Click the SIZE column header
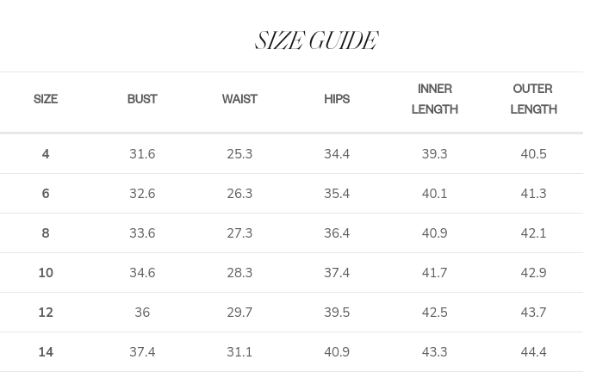 click(46, 99)
